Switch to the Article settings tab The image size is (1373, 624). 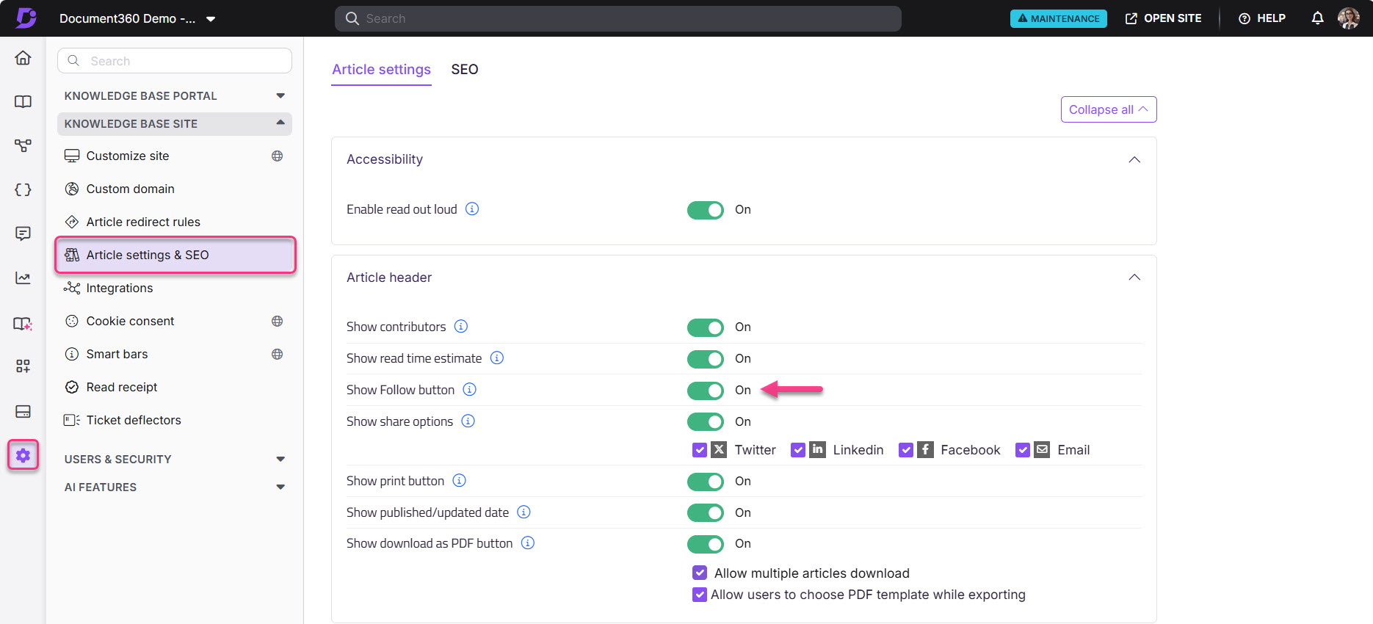381,70
